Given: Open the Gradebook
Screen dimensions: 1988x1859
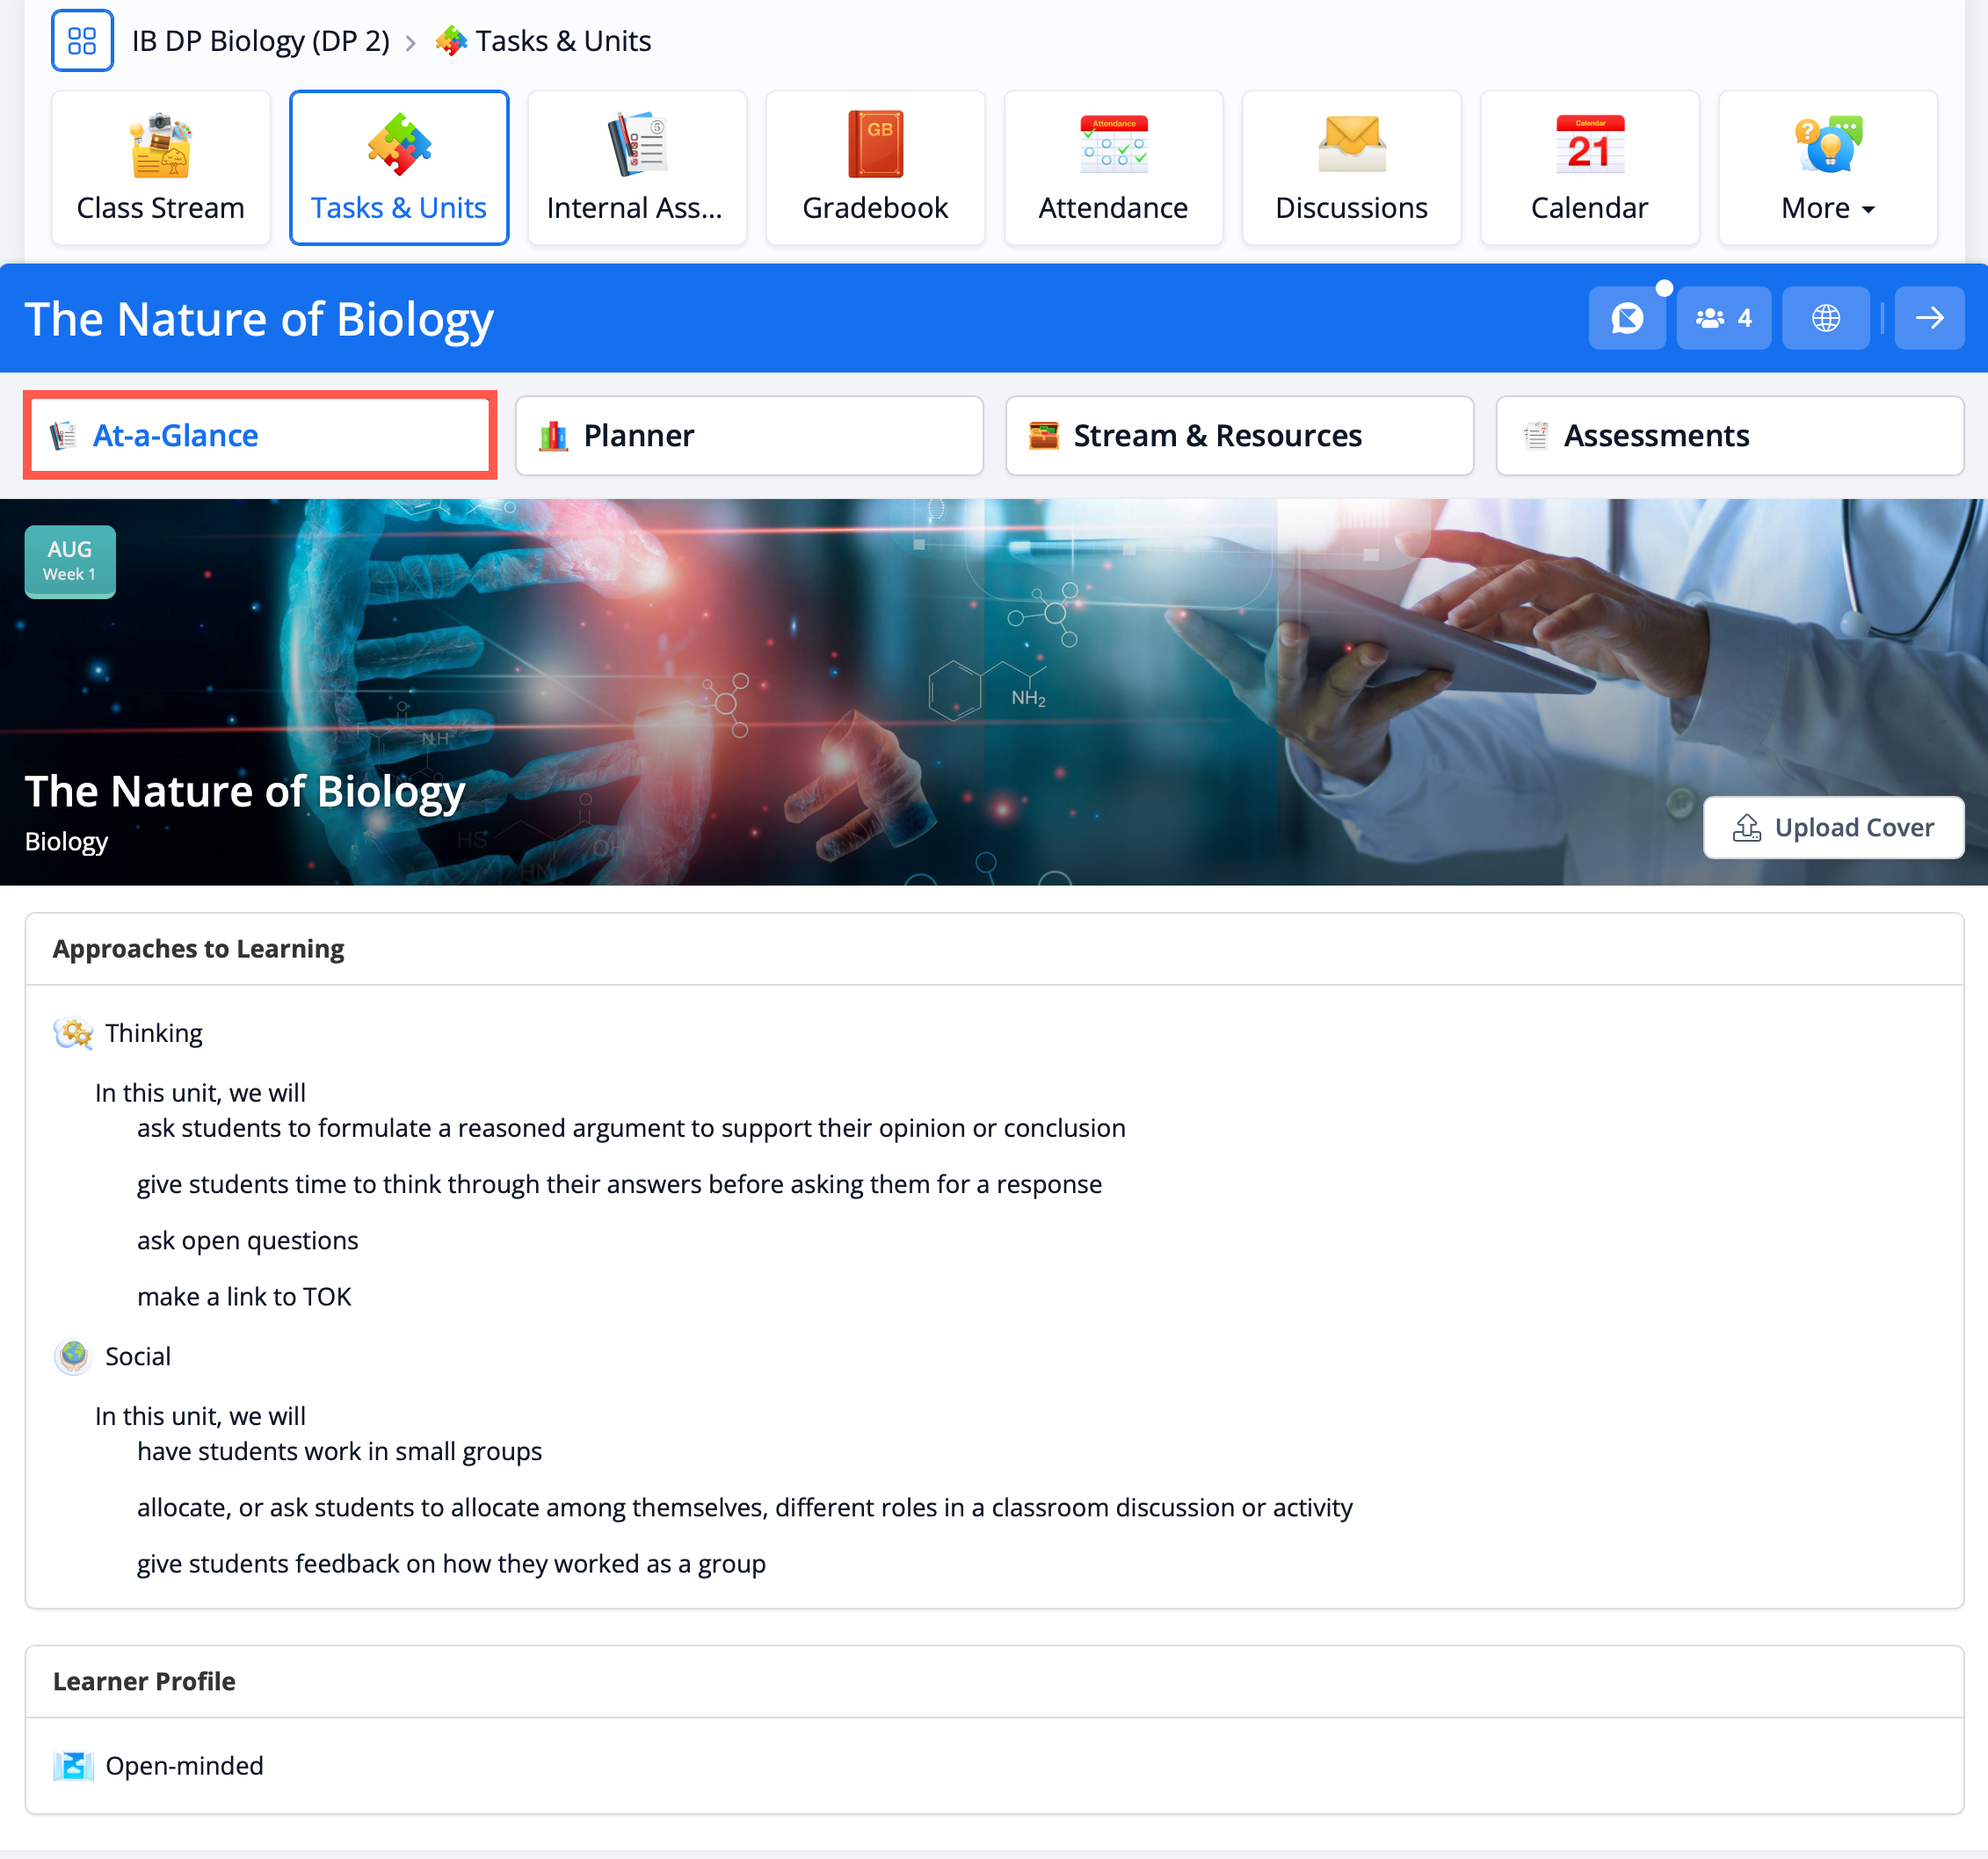Looking at the screenshot, I should [x=875, y=168].
